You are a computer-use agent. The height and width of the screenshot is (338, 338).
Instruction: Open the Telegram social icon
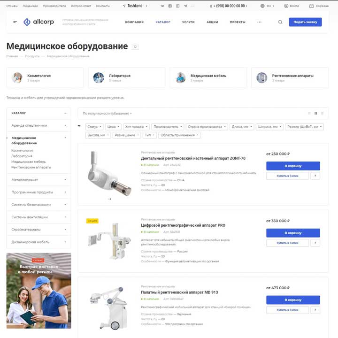tap(185, 6)
